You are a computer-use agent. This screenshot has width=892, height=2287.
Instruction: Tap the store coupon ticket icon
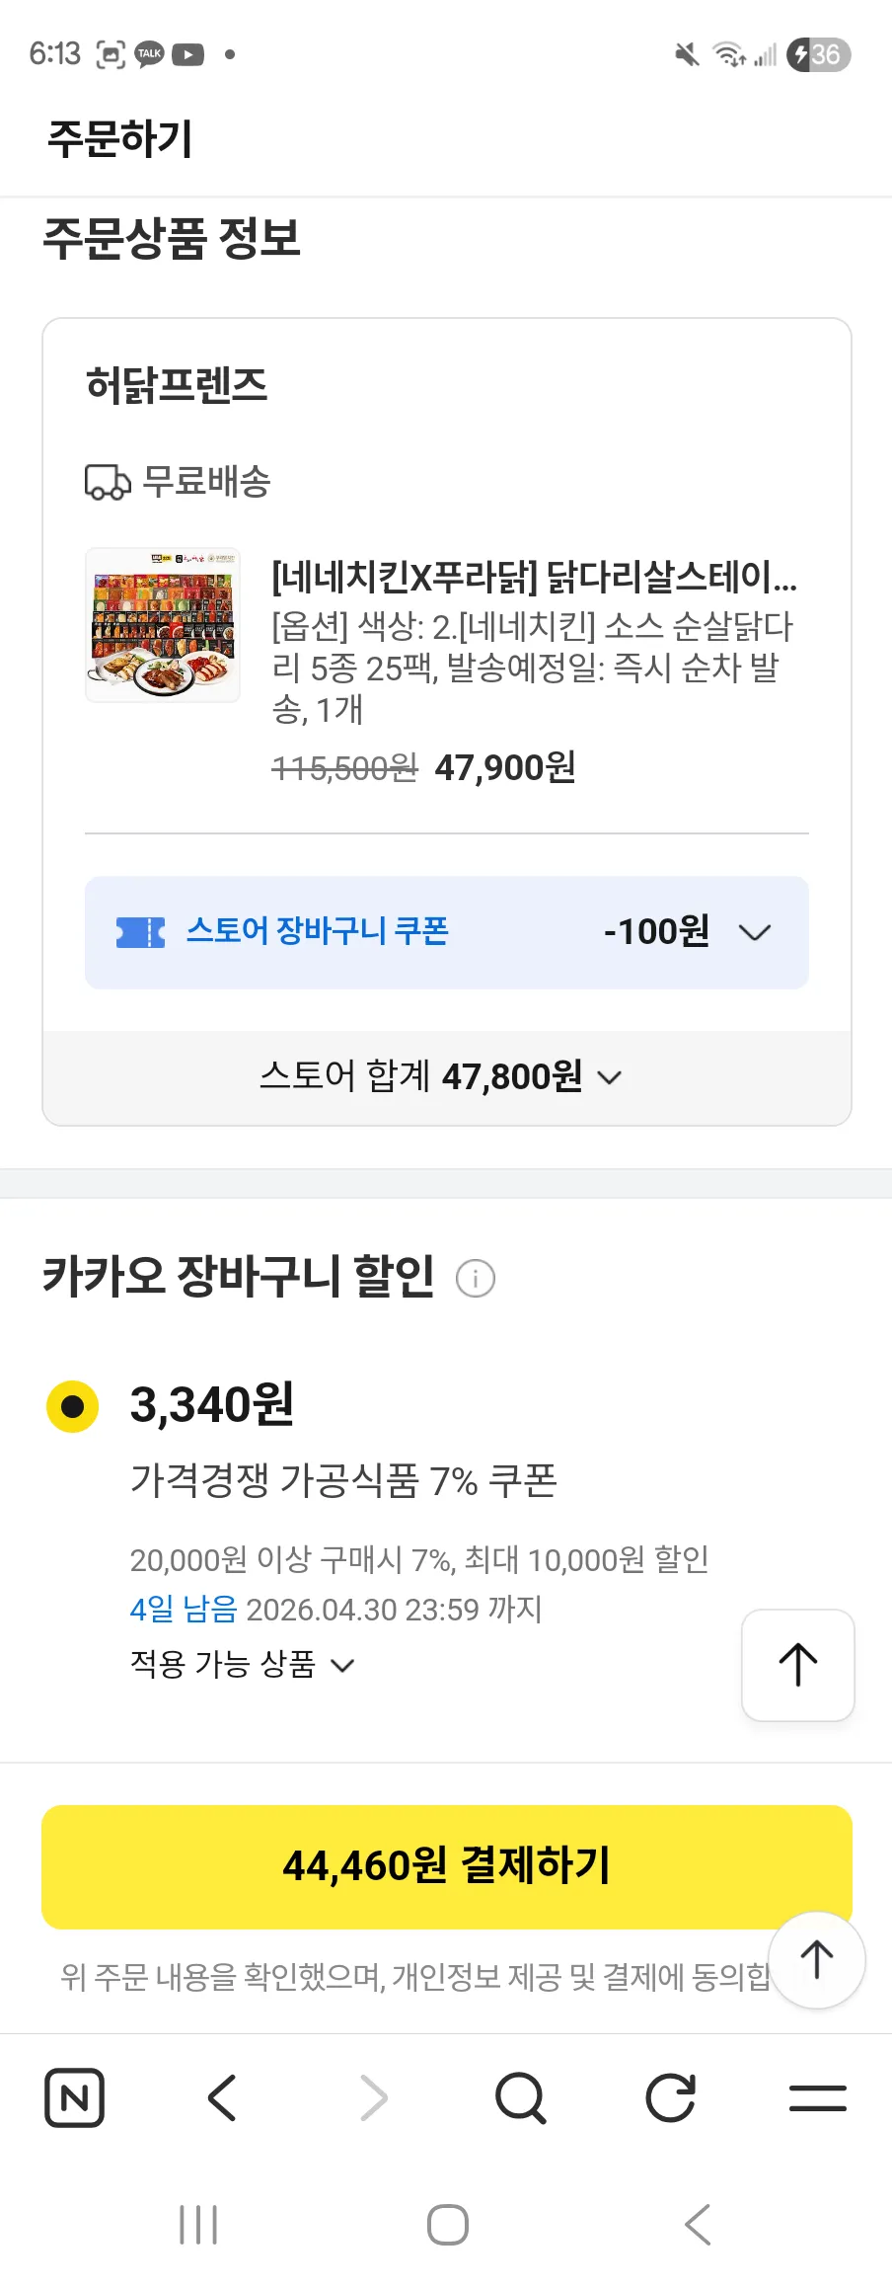pos(140,932)
